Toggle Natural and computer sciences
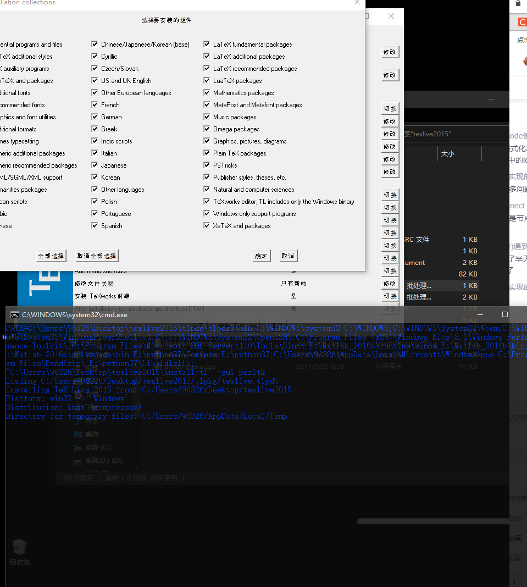Image resolution: width=527 pixels, height=587 pixels. click(207, 190)
